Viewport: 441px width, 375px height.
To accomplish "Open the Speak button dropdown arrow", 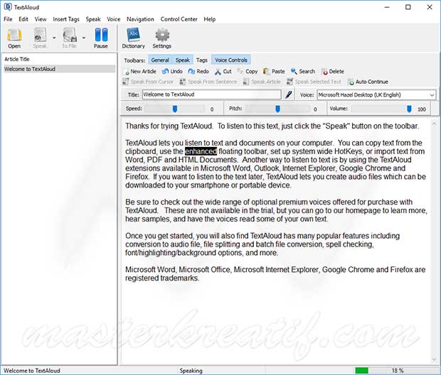I will tap(53, 37).
